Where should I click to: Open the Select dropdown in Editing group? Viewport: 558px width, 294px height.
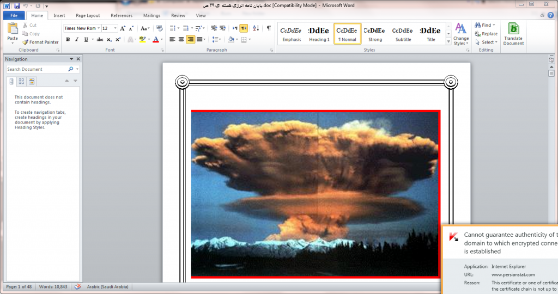[488, 42]
